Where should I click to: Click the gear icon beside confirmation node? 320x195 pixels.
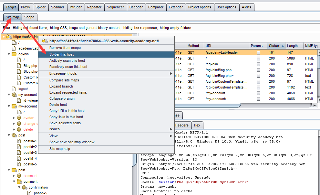25,187
